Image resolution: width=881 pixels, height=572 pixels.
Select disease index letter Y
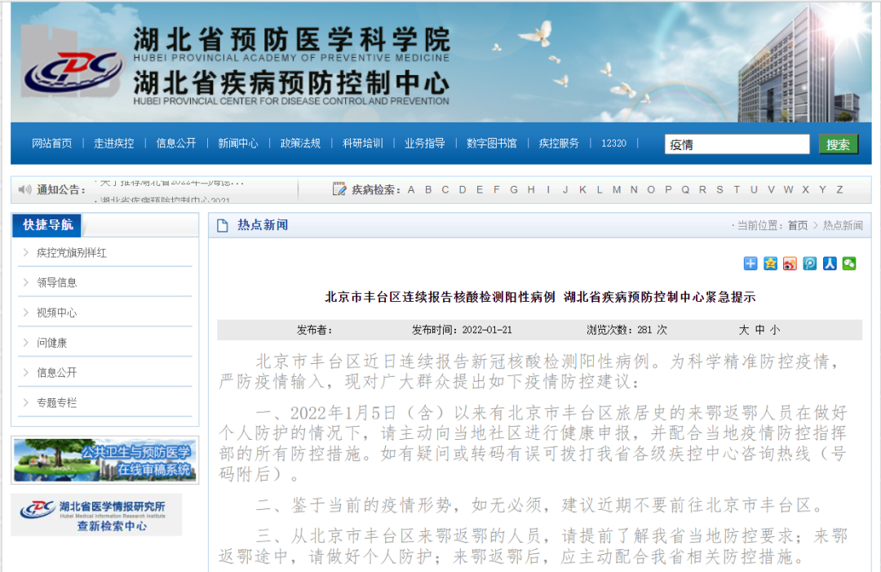(x=822, y=190)
